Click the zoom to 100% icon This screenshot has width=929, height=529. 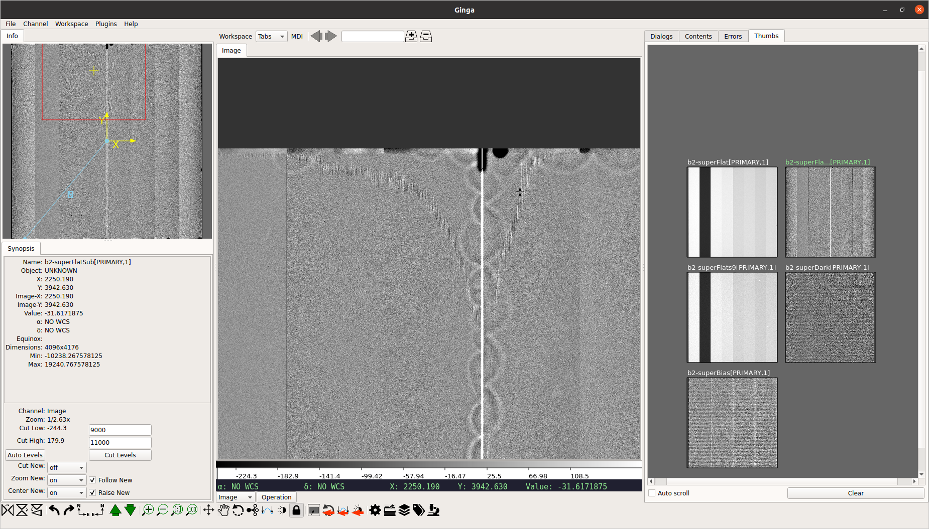(x=192, y=510)
